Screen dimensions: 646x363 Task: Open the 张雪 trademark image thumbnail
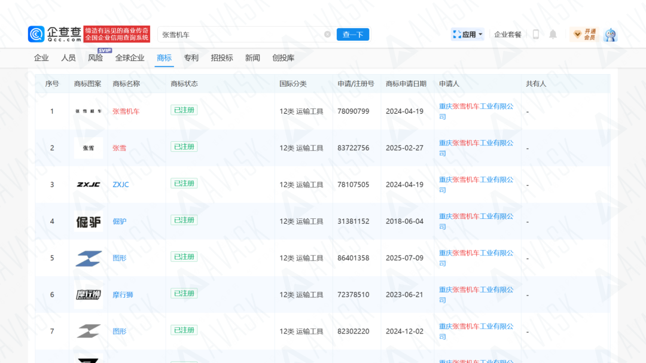tap(89, 148)
